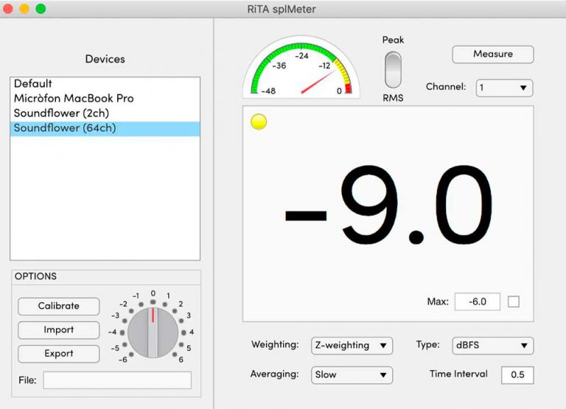
Task: Click the Import button
Action: [x=58, y=330]
